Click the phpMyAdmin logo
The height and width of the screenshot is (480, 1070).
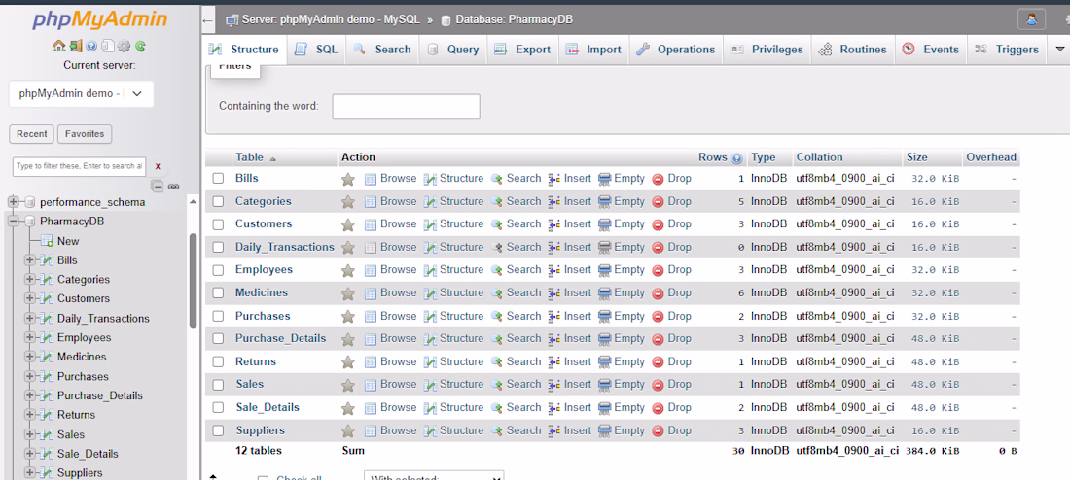(99, 19)
